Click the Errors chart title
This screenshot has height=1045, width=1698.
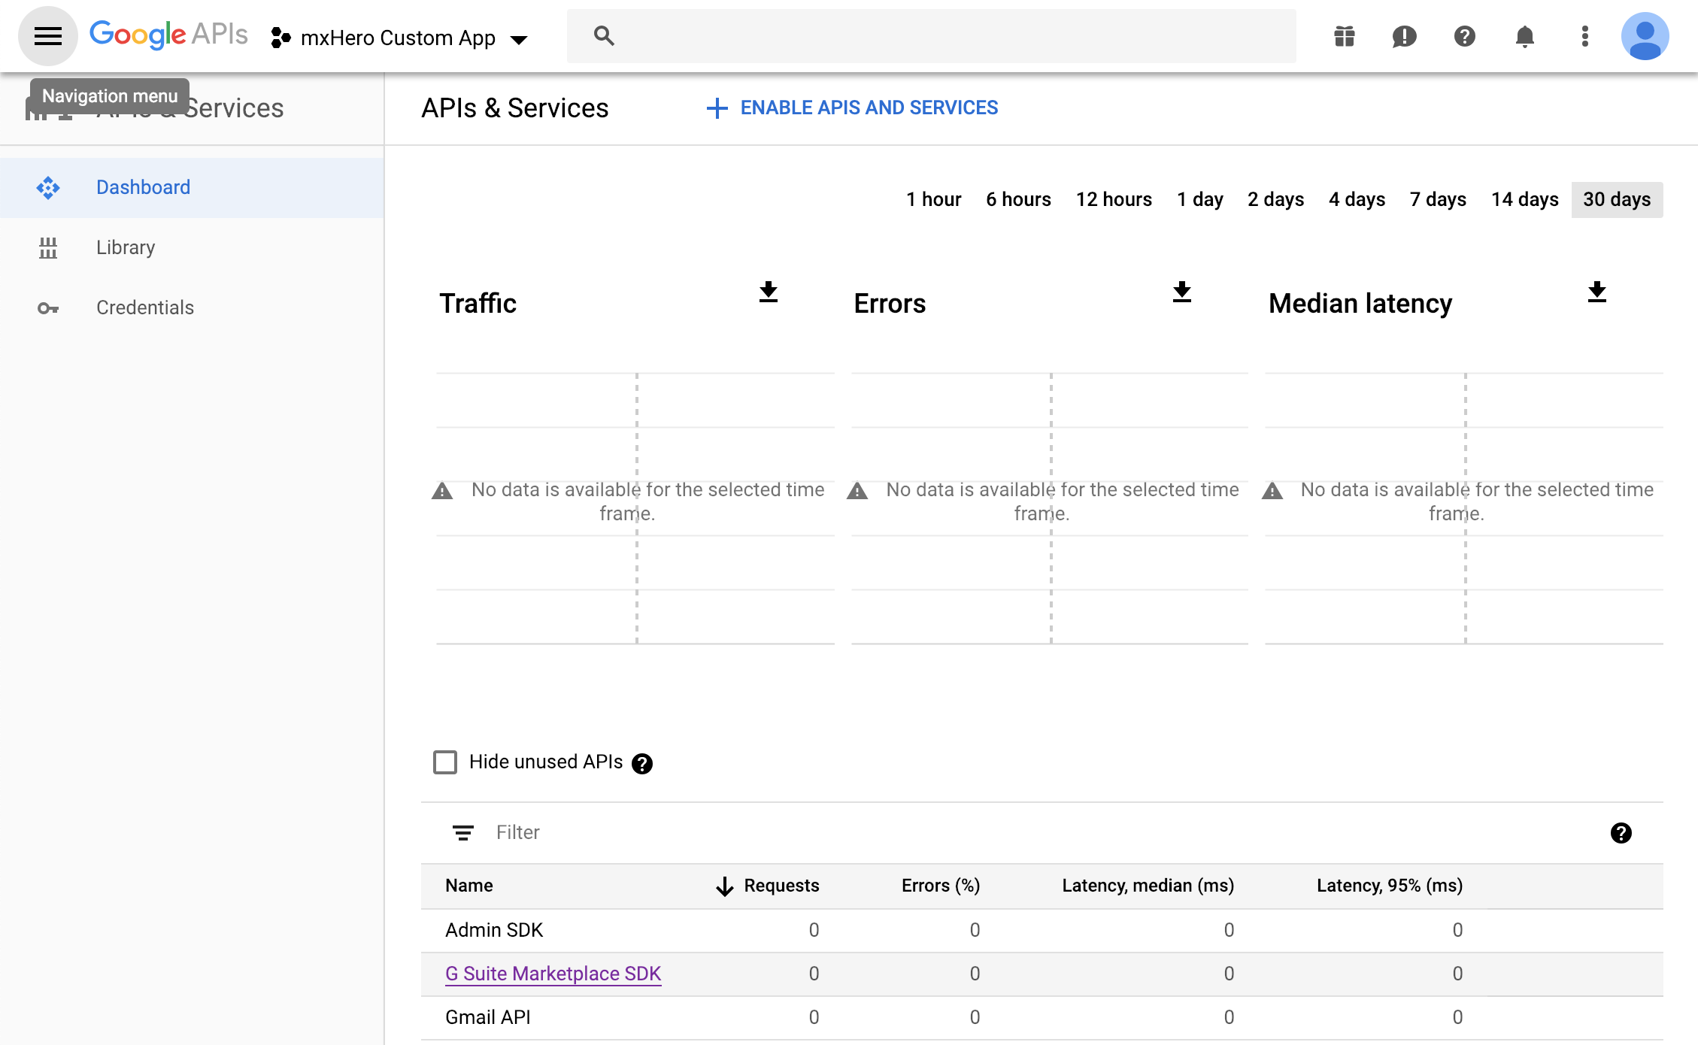[890, 304]
